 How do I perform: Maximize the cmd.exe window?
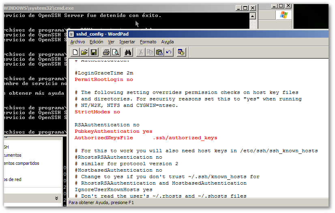[x=245, y=8]
